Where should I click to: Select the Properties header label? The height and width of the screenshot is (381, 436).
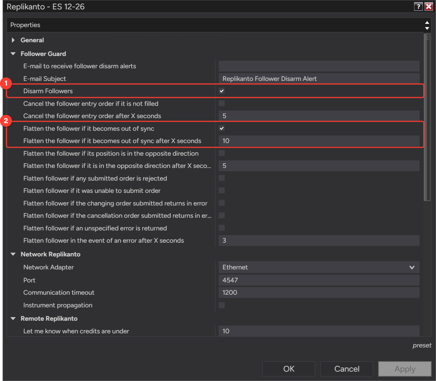click(25, 25)
